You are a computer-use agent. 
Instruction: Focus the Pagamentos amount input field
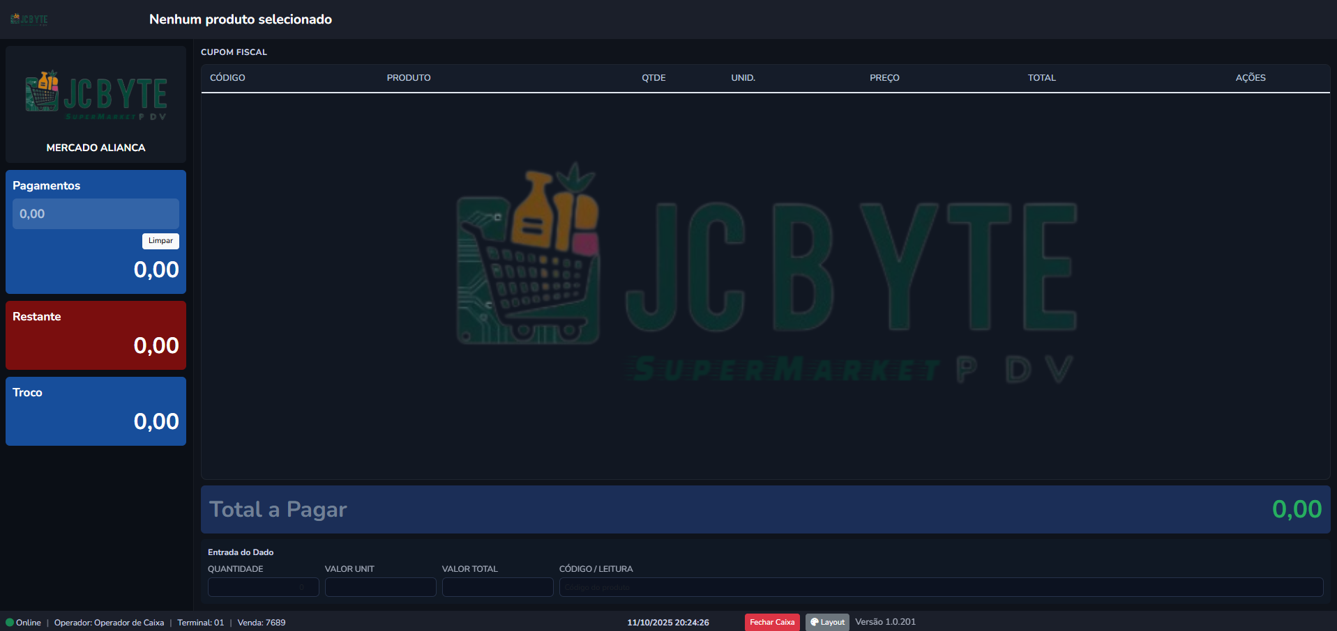pos(96,214)
